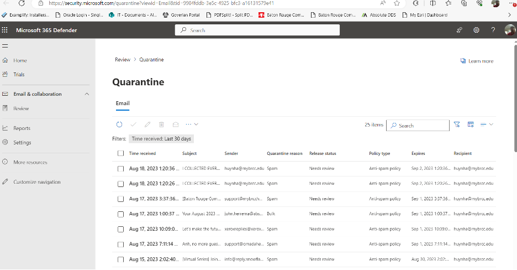Open the filter icon next to search

457,125
